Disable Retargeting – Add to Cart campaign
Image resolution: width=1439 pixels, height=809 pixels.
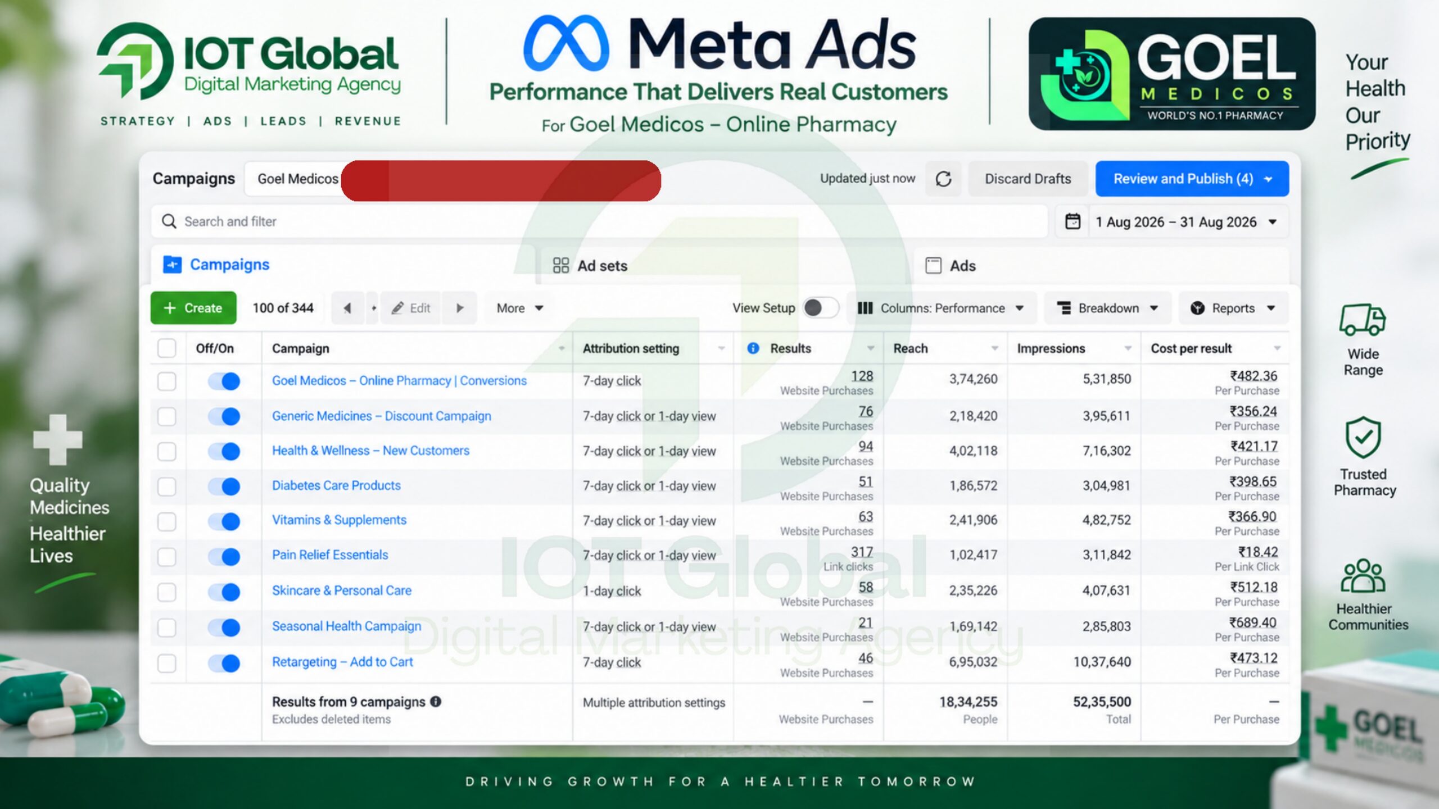[x=224, y=663]
